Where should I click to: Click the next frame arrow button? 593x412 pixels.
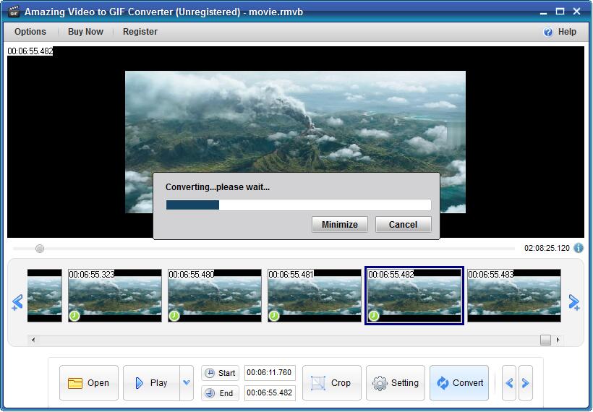click(x=526, y=383)
